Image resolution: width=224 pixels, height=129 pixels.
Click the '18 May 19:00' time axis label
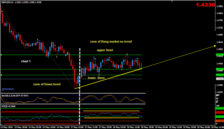tap(147, 127)
